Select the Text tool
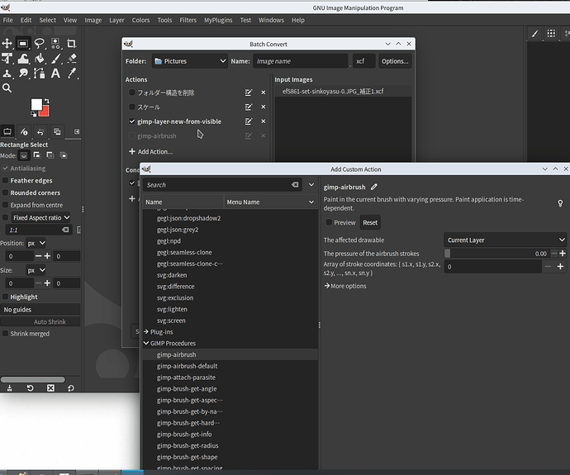 pos(55,73)
